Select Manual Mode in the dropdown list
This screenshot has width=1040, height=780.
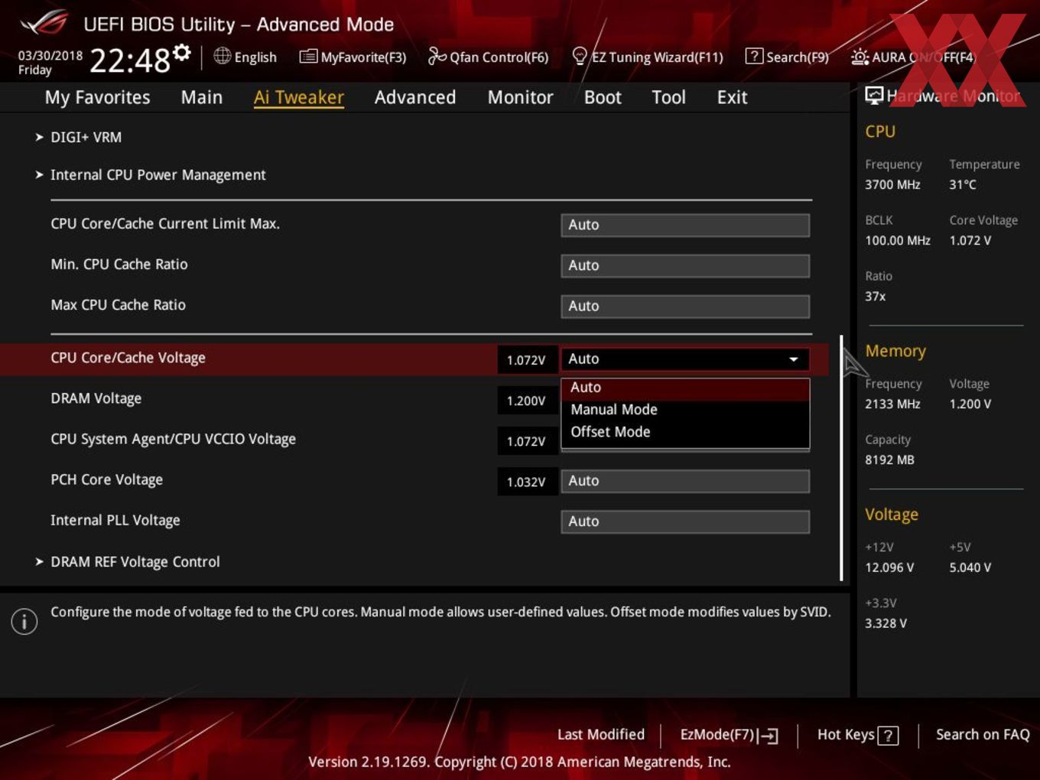click(685, 410)
